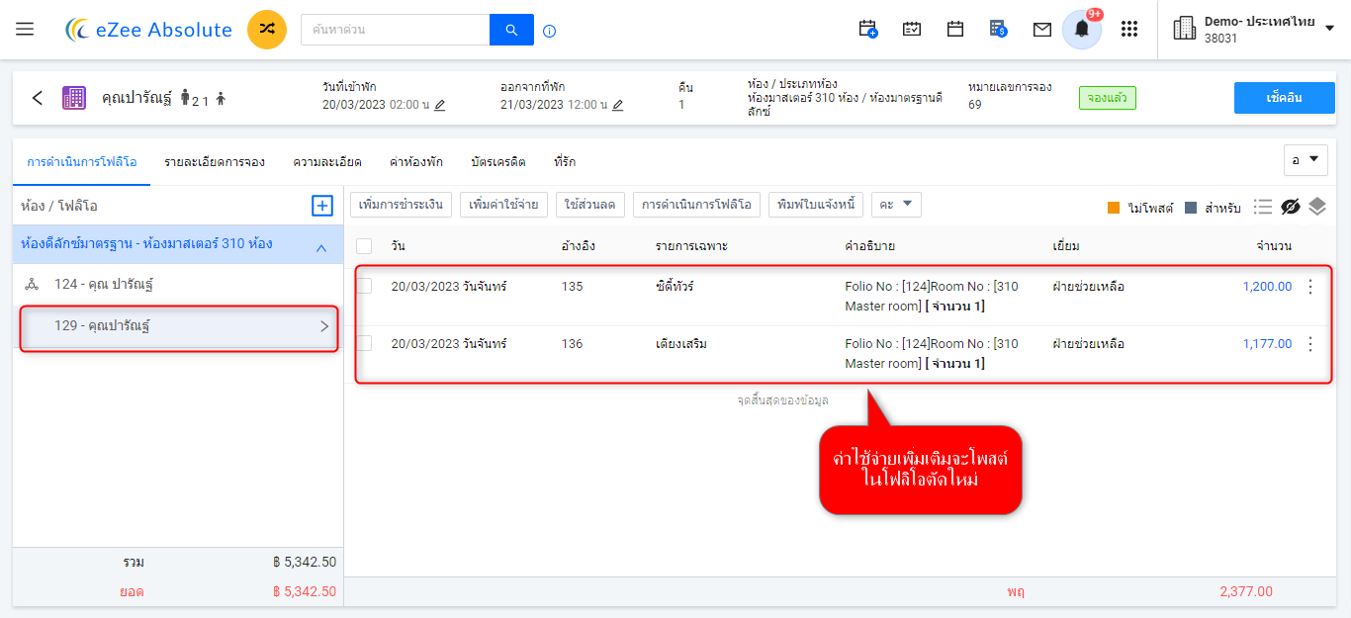Tick the select-all checkbox in table header
Viewport: 1351px width, 618px height.
(364, 245)
